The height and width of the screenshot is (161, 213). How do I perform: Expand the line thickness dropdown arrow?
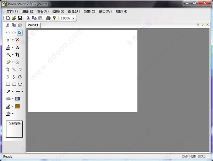22,91
